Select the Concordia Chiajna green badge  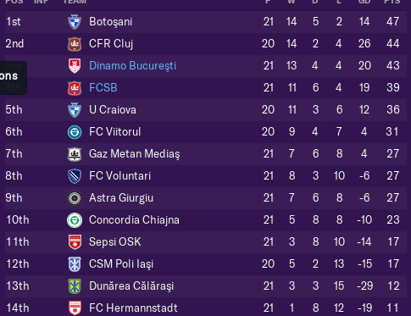click(75, 220)
